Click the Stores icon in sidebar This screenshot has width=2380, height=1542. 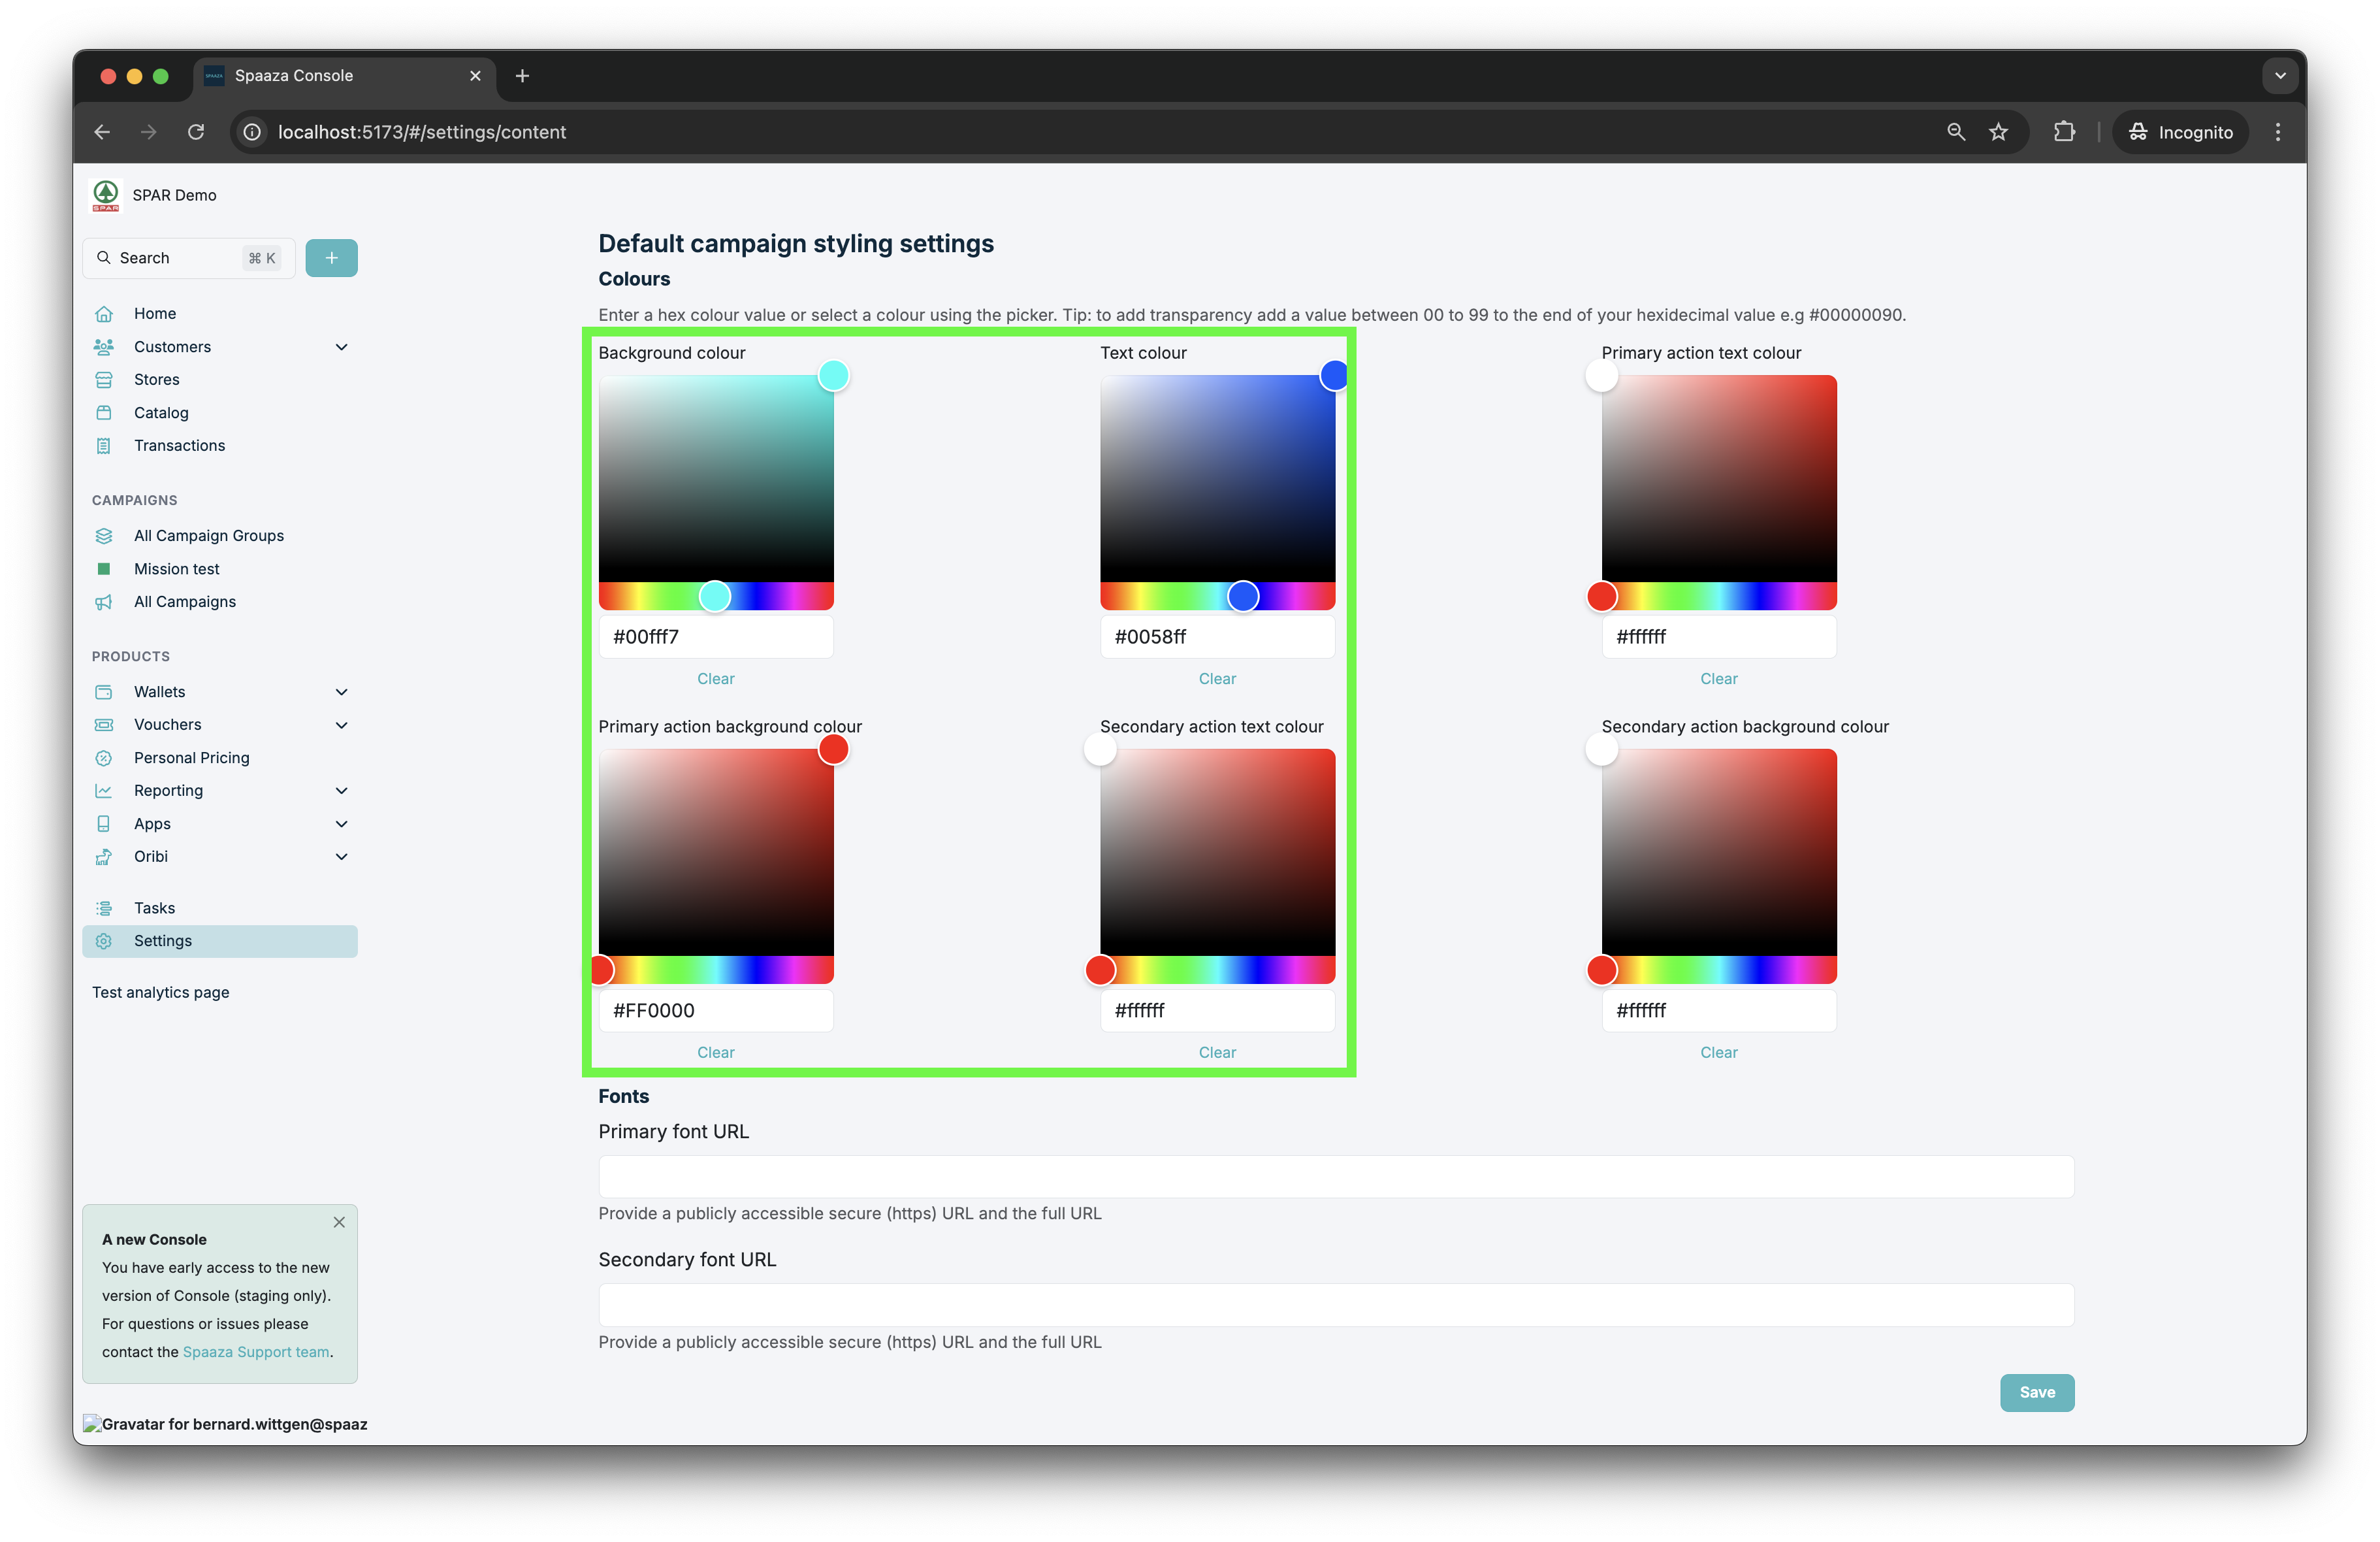(104, 380)
